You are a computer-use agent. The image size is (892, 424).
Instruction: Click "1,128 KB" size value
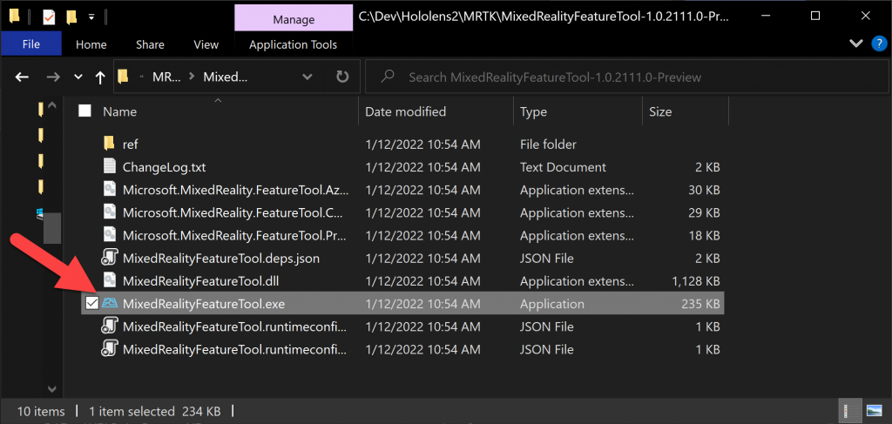click(x=696, y=280)
